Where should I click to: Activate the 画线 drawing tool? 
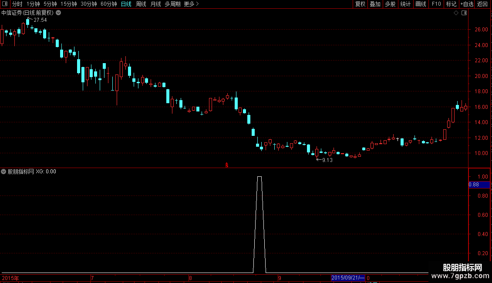tap(421, 4)
